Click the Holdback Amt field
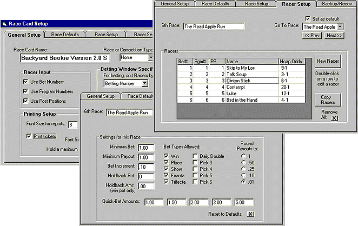The height and width of the screenshot is (226, 358). [146, 187]
